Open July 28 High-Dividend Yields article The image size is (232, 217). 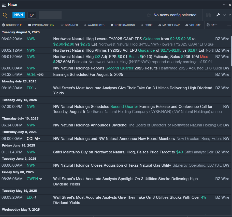pos(133,91)
